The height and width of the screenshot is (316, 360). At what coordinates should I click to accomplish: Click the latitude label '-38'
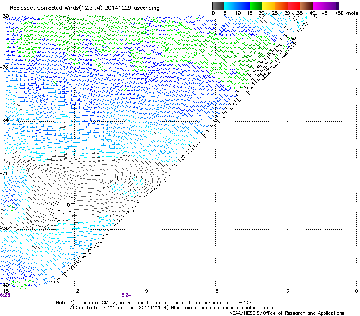tap(4, 228)
